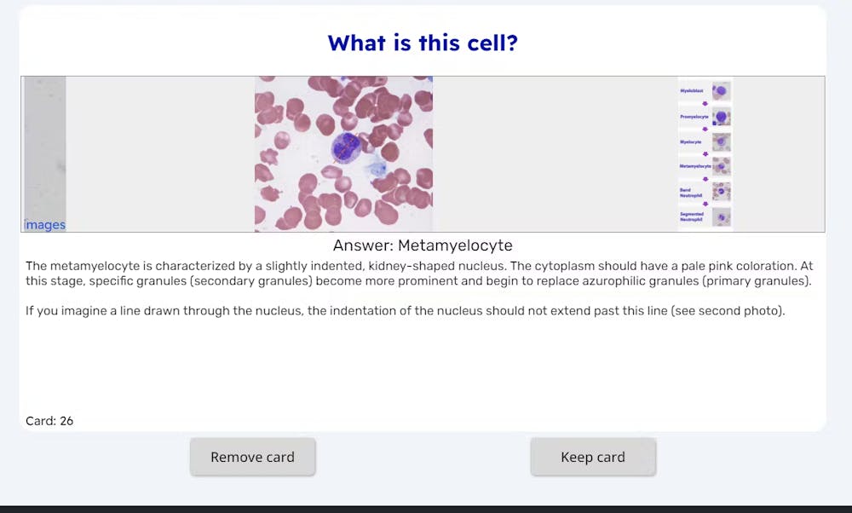
Task: Open the neutrophil maturation diagram image
Action: click(x=705, y=153)
